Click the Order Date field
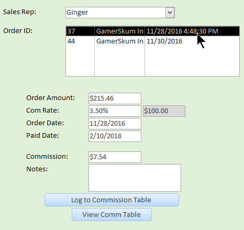Image resolution: width=244 pixels, height=230 pixels. tap(115, 124)
